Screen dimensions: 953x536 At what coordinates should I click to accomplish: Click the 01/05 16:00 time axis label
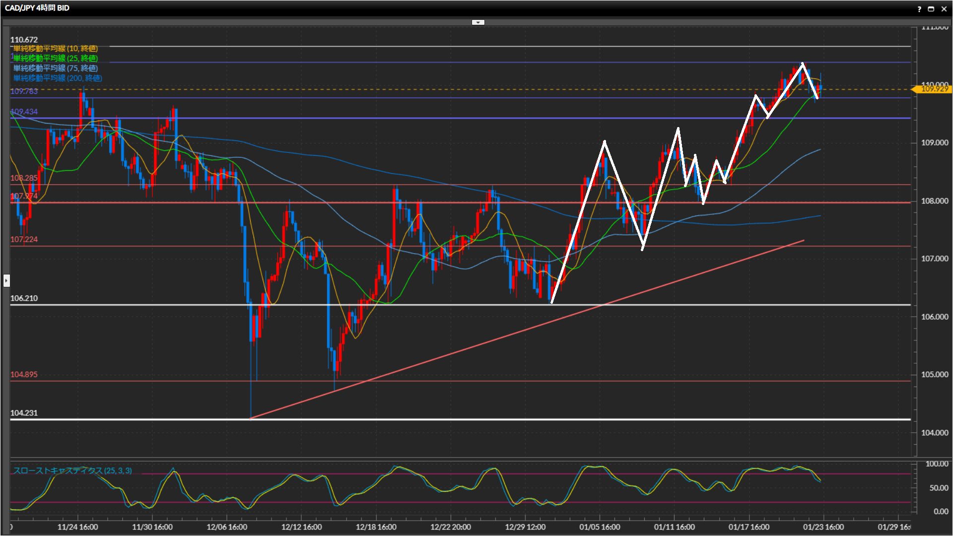click(x=600, y=527)
